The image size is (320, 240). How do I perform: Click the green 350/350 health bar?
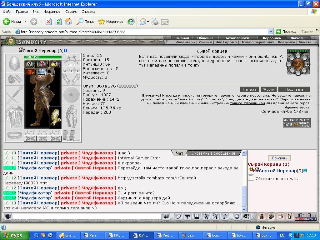pos(43,57)
